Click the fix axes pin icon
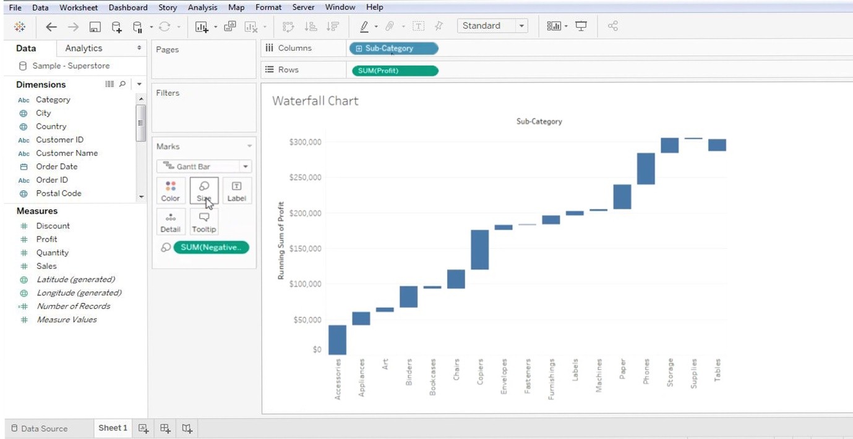853x439 pixels. (x=439, y=26)
